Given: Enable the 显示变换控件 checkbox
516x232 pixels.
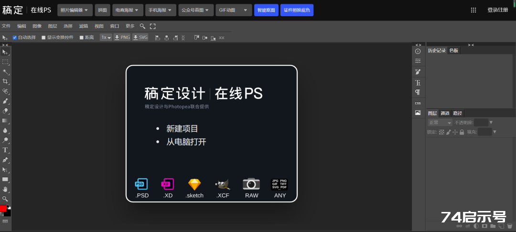Looking at the screenshot, I should (43, 37).
